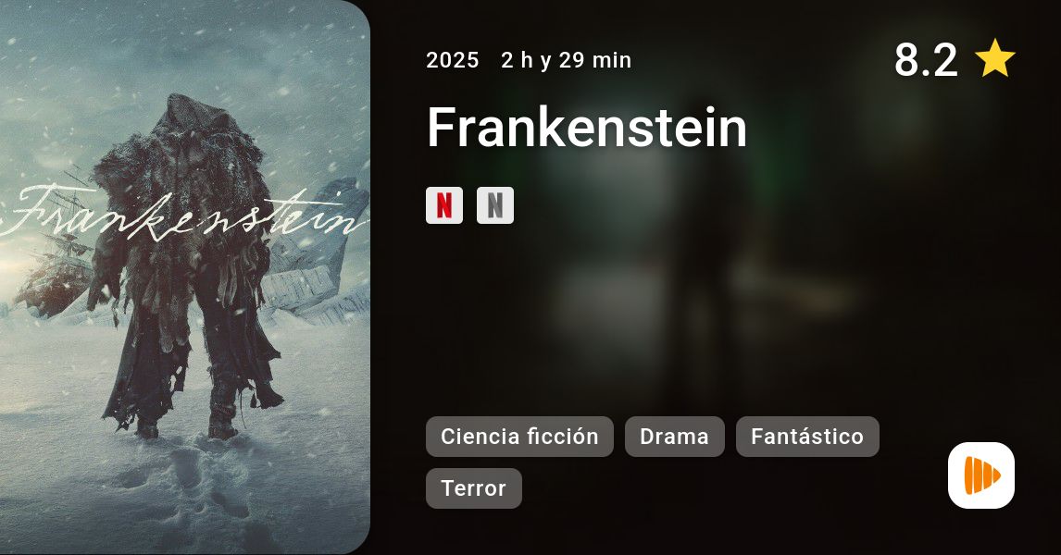Click the 8.2 rating score
Screen dimensions: 1061x555
pyautogui.click(x=926, y=59)
